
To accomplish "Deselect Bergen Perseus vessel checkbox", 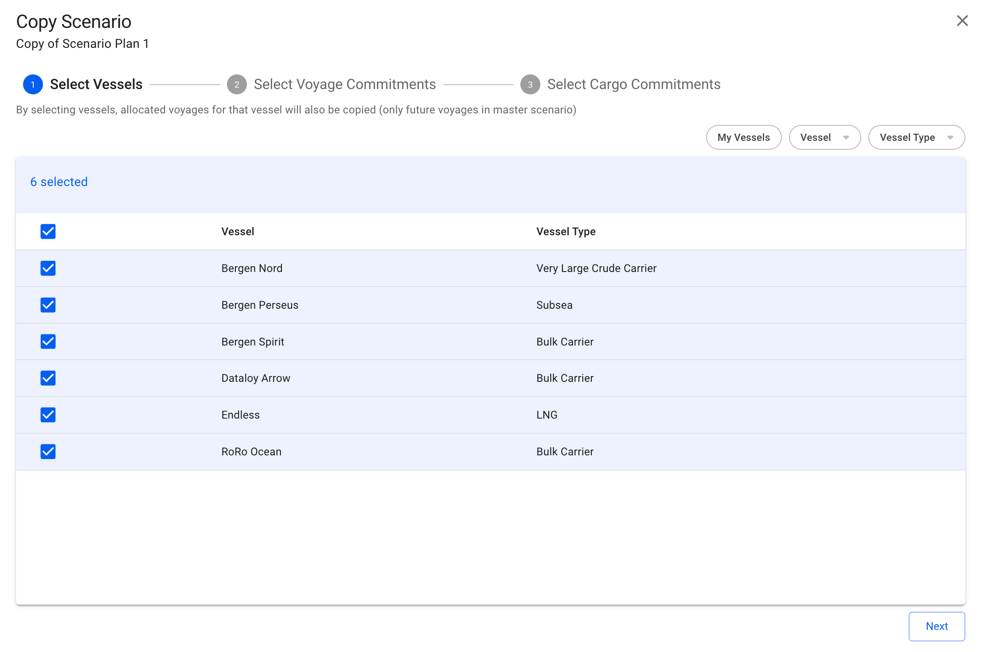I will (x=48, y=305).
